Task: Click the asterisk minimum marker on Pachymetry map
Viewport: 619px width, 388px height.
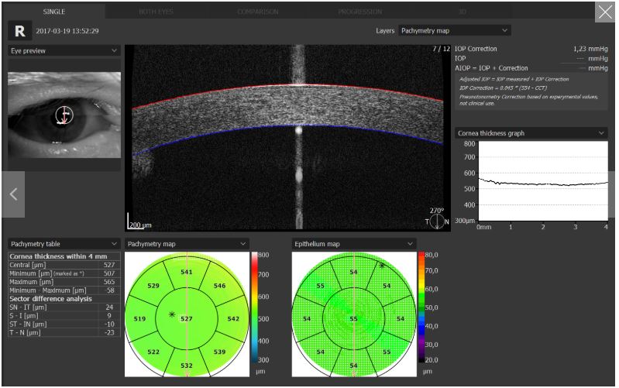Action: tap(171, 314)
